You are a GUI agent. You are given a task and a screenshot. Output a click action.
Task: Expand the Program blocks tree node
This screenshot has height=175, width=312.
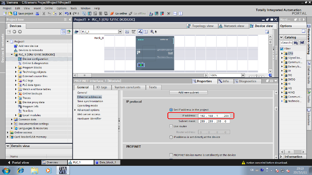coord(16,68)
